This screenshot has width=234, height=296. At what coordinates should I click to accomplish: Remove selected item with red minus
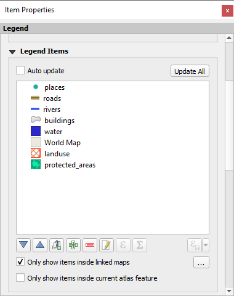(90, 245)
